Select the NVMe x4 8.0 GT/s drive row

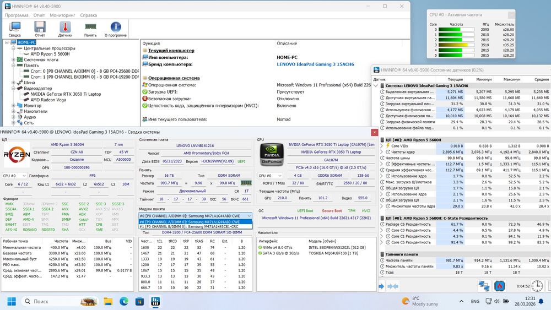317,248
